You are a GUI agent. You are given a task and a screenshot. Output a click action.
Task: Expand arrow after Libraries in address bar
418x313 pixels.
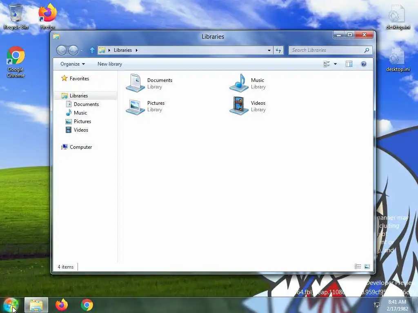tap(136, 50)
